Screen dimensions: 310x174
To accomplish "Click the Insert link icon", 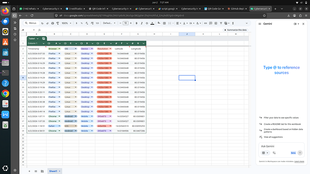I will [205, 23].
